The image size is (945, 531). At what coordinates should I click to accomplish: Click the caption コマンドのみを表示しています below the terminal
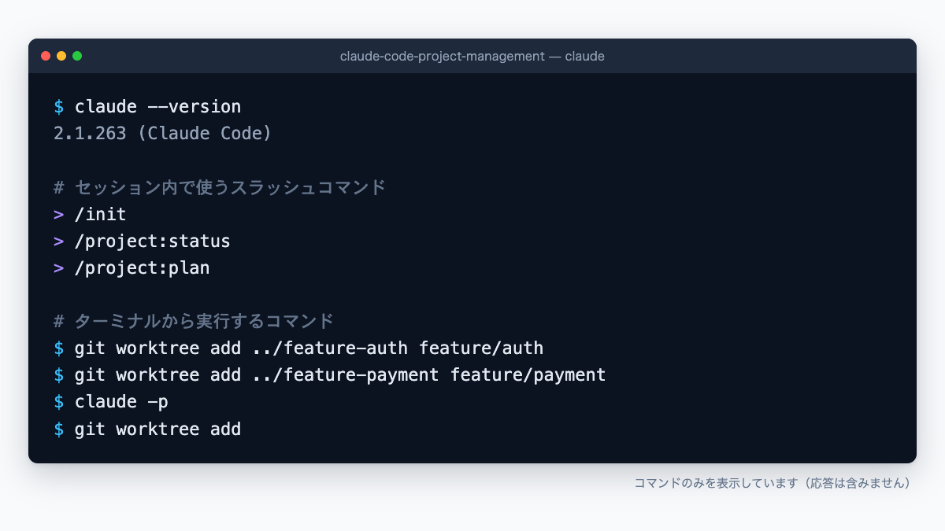[773, 483]
